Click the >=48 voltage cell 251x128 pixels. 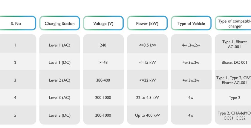click(x=103, y=63)
